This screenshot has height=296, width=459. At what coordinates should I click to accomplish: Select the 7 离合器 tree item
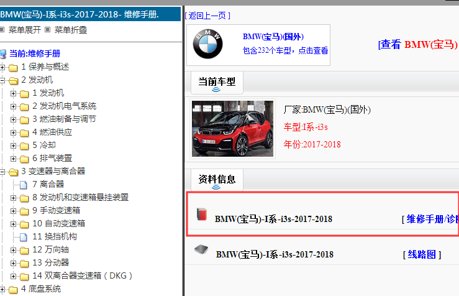(48, 184)
